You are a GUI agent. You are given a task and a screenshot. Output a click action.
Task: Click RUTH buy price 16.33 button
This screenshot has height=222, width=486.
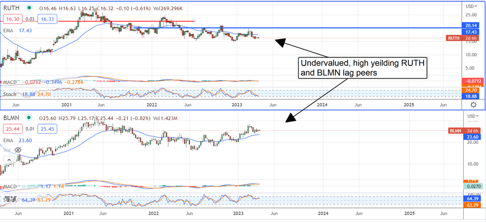coord(48,19)
